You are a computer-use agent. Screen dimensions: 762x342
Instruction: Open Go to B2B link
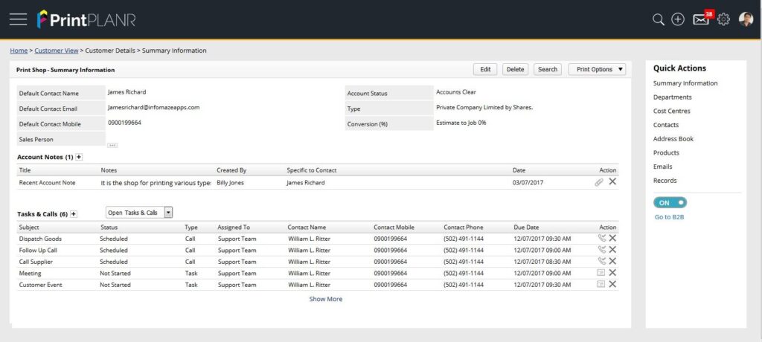(669, 217)
